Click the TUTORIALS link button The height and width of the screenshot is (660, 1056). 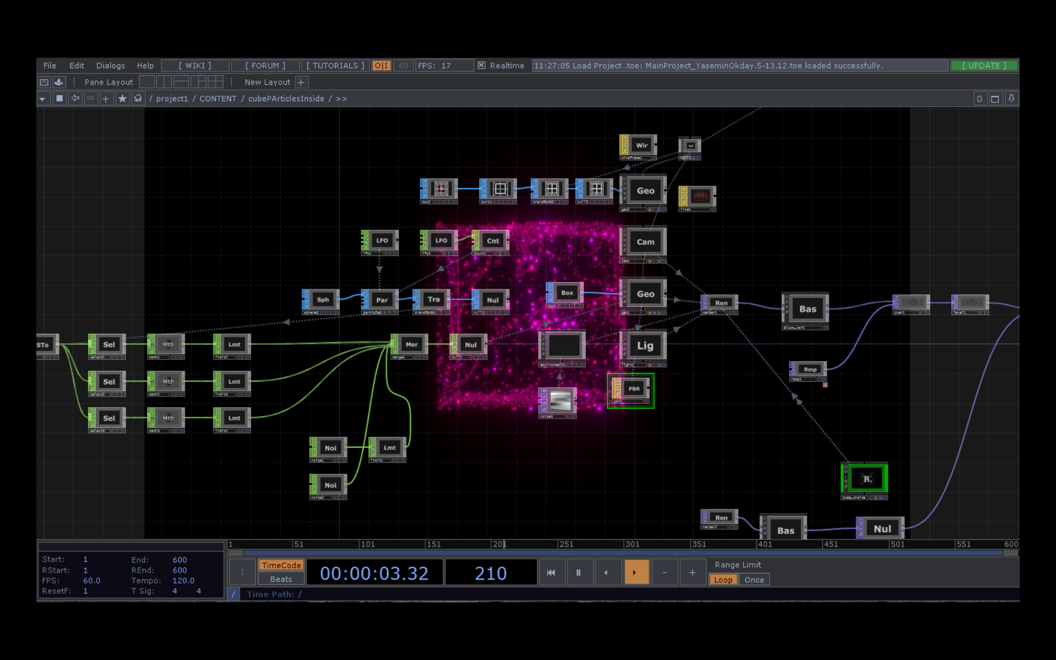pyautogui.click(x=335, y=65)
